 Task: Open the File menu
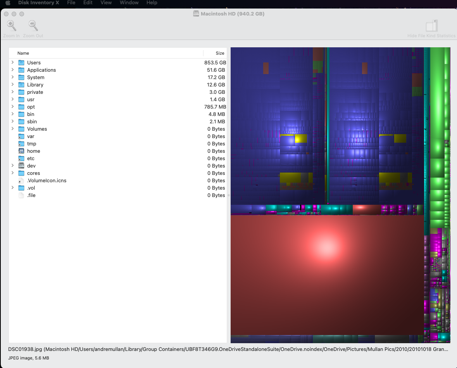(x=71, y=3)
